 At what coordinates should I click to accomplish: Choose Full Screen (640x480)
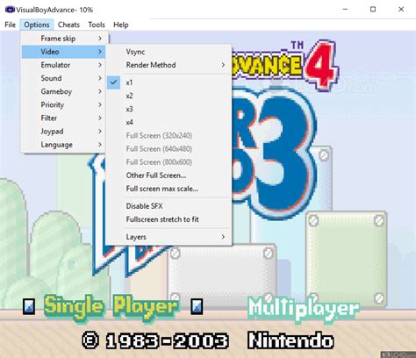[x=169, y=148]
